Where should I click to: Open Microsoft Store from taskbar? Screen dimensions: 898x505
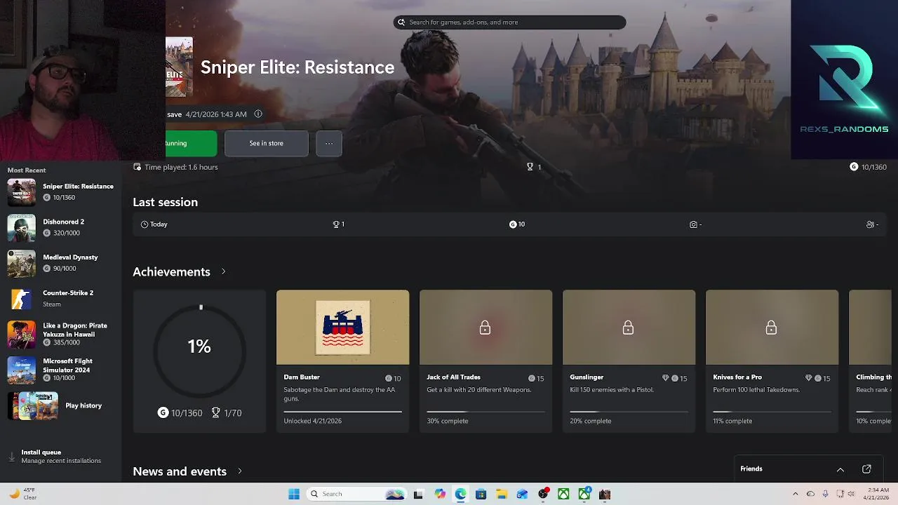481,494
